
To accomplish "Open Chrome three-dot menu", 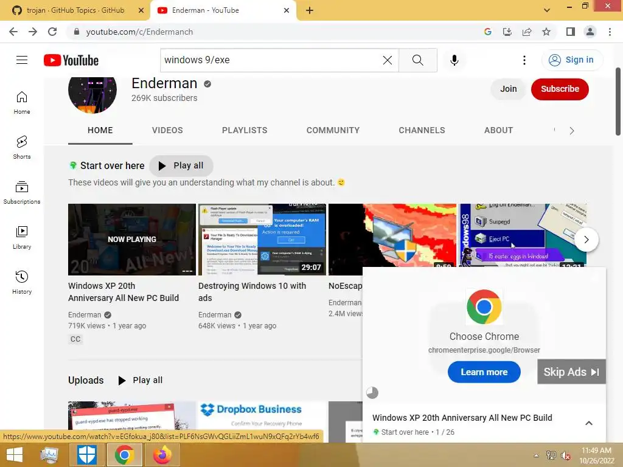I will tap(610, 32).
